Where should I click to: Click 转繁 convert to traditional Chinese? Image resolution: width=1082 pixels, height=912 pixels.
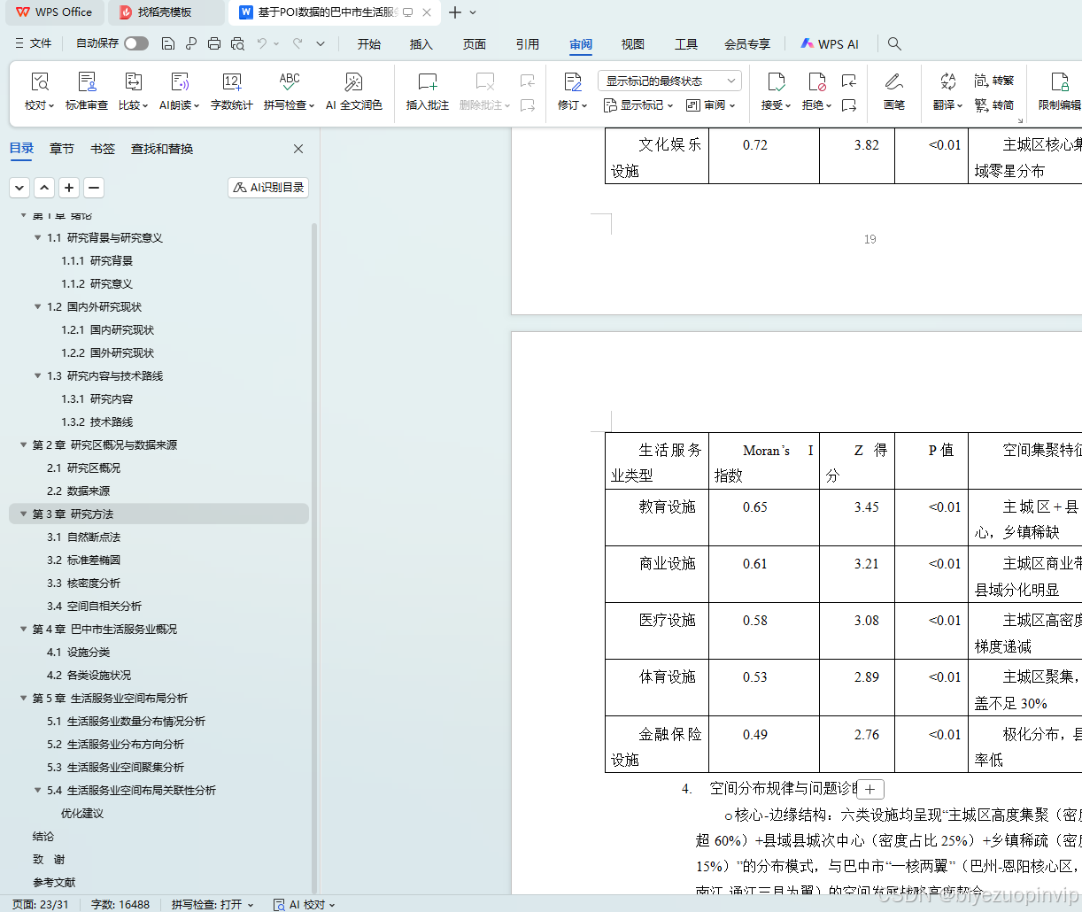click(x=994, y=81)
